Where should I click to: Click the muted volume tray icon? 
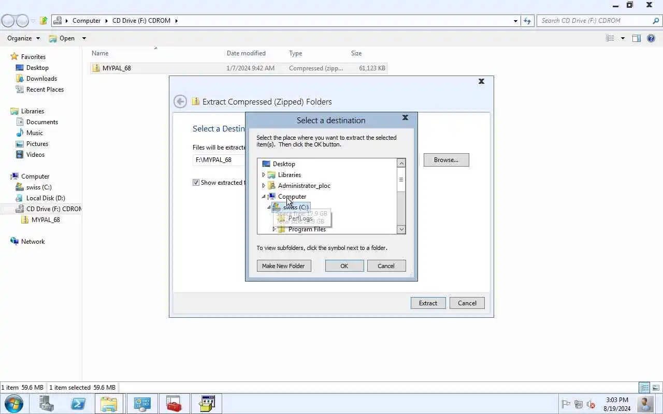point(590,404)
